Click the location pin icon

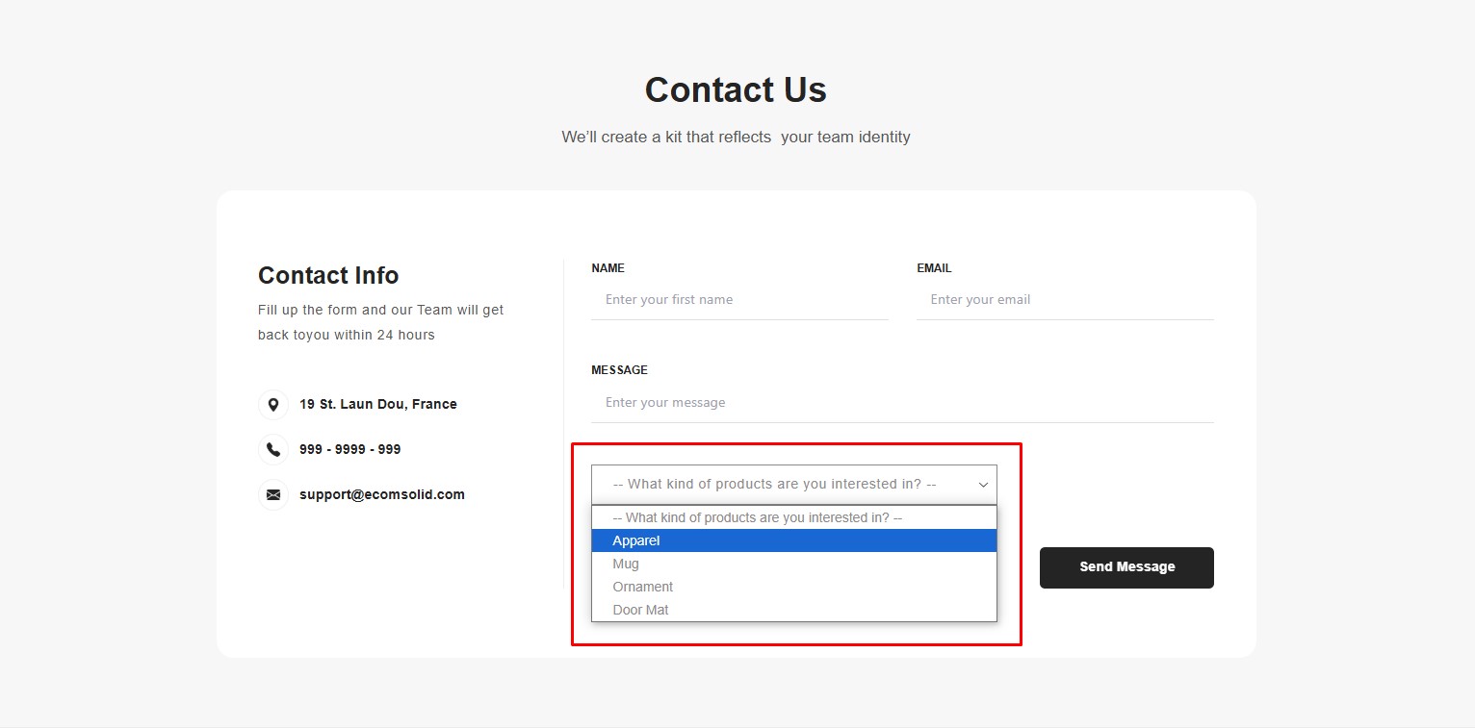click(273, 405)
